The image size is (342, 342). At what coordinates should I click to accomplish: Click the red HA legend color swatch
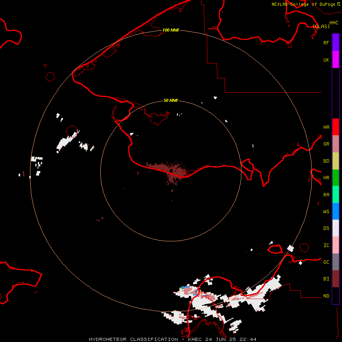tap(336, 127)
